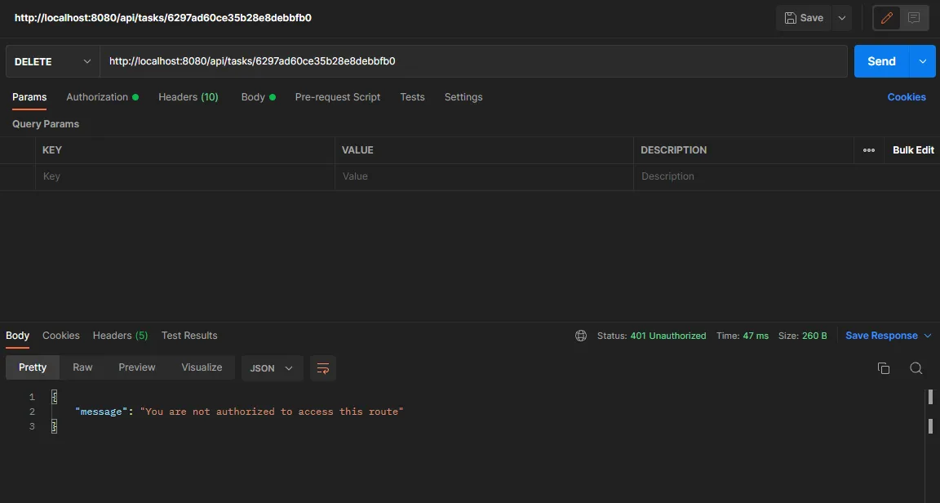Viewport: 940px width, 503px height.
Task: Click the edit pencil icon
Action: [x=887, y=18]
